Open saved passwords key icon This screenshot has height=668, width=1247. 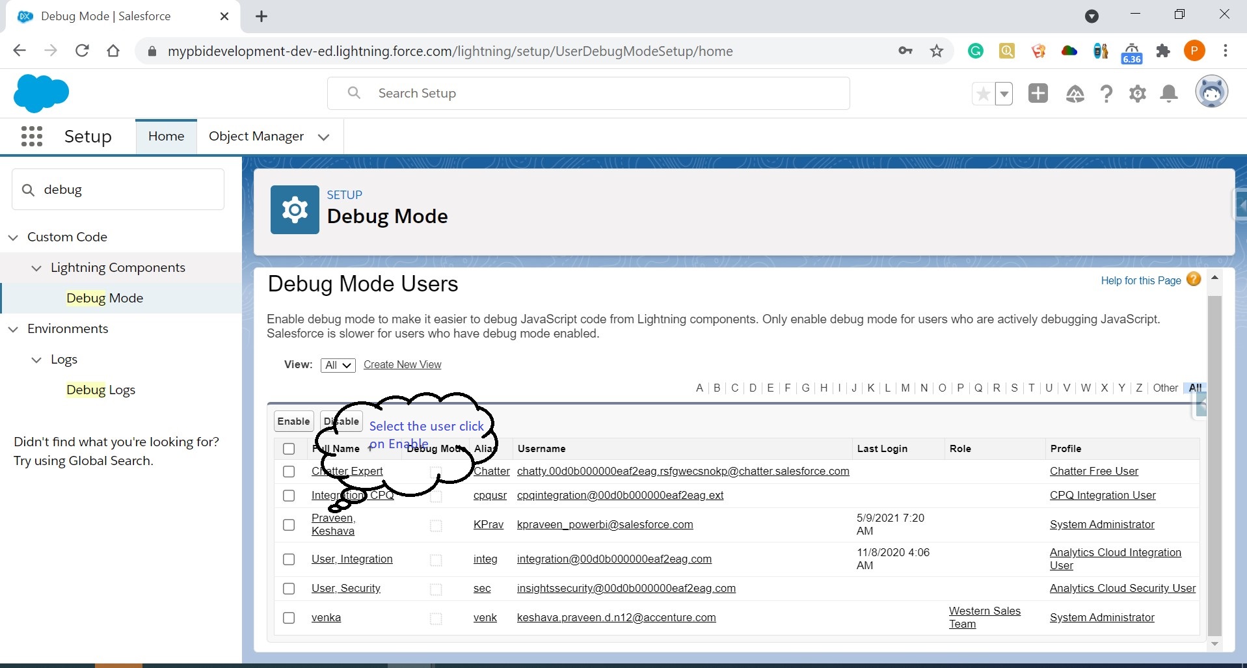pos(905,51)
